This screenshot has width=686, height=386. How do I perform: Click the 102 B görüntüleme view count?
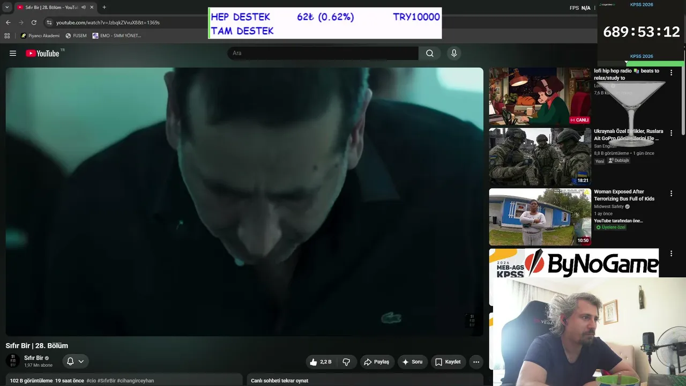click(31, 381)
